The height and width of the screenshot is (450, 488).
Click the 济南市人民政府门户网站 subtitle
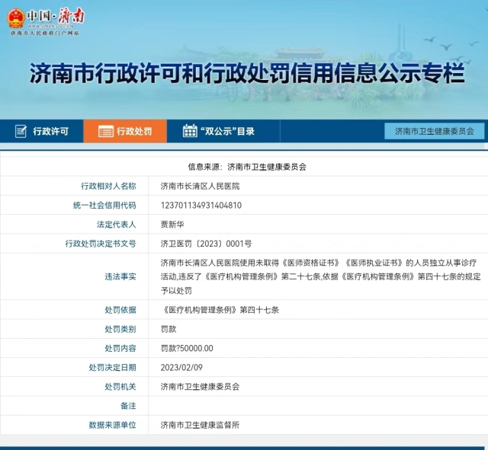45,33
